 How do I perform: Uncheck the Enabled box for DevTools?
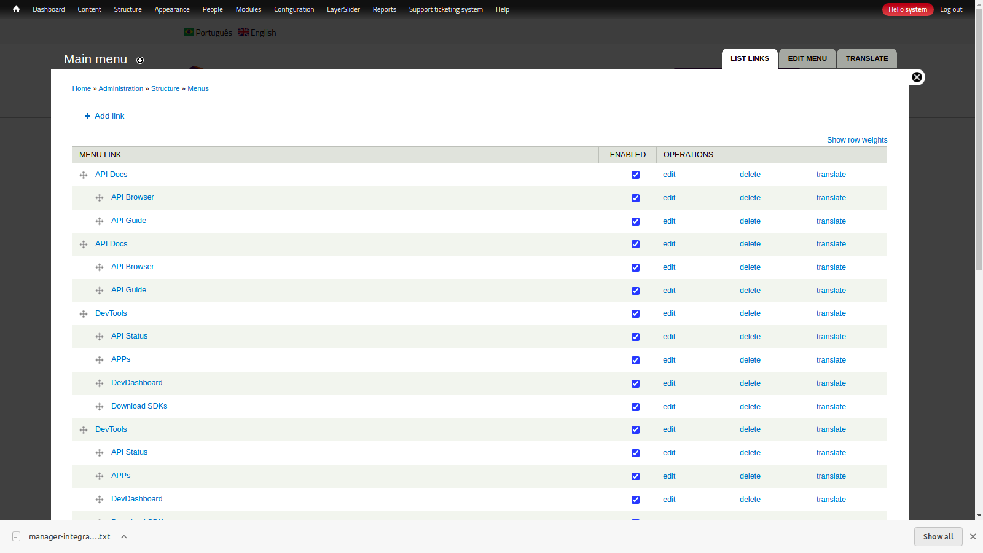pyautogui.click(x=635, y=313)
